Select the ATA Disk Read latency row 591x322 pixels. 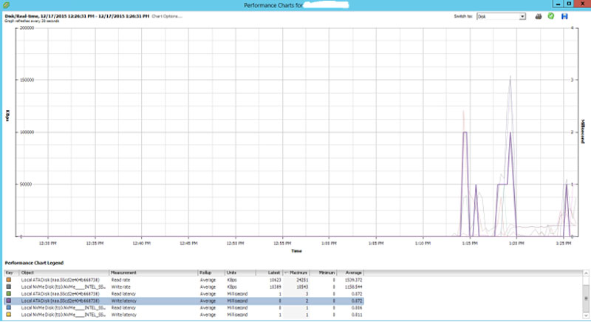point(148,295)
